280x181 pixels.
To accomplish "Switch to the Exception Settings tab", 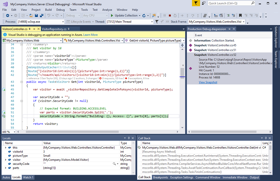I will coord(182,177).
